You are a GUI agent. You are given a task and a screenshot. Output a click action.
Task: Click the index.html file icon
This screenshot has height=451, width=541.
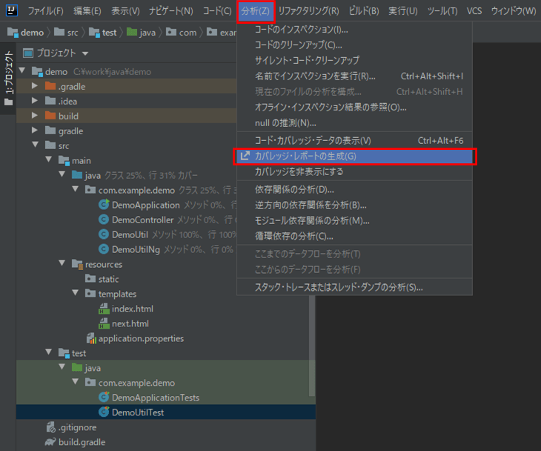click(x=104, y=309)
